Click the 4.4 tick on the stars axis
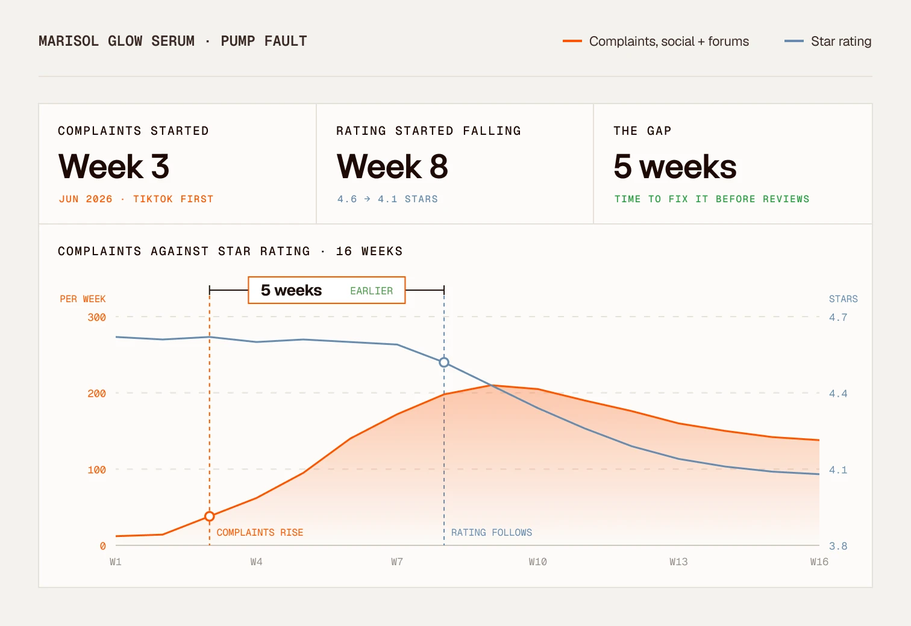The image size is (911, 626). click(838, 393)
